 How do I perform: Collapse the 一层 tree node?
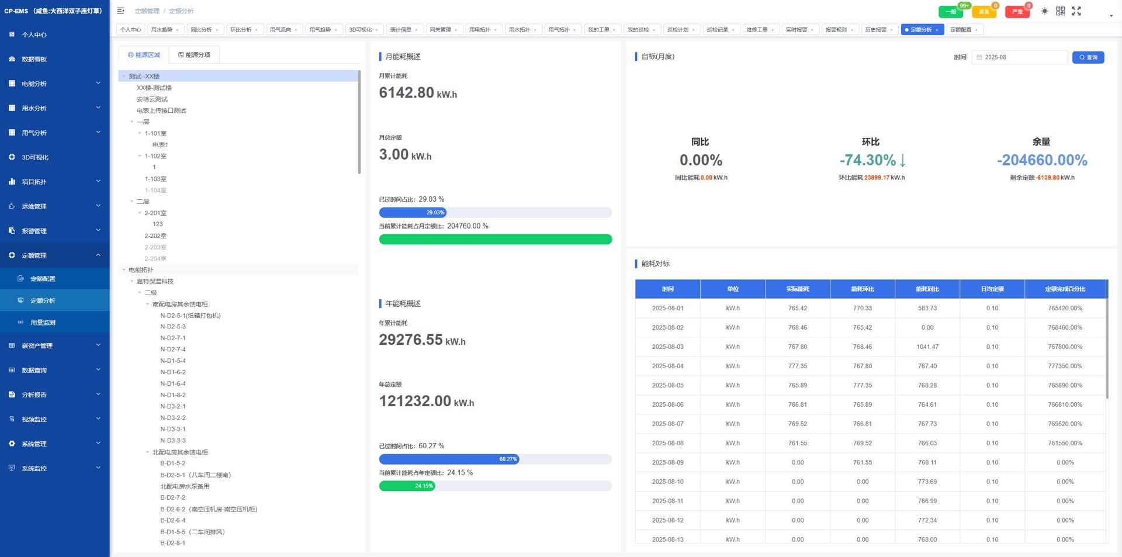(132, 122)
